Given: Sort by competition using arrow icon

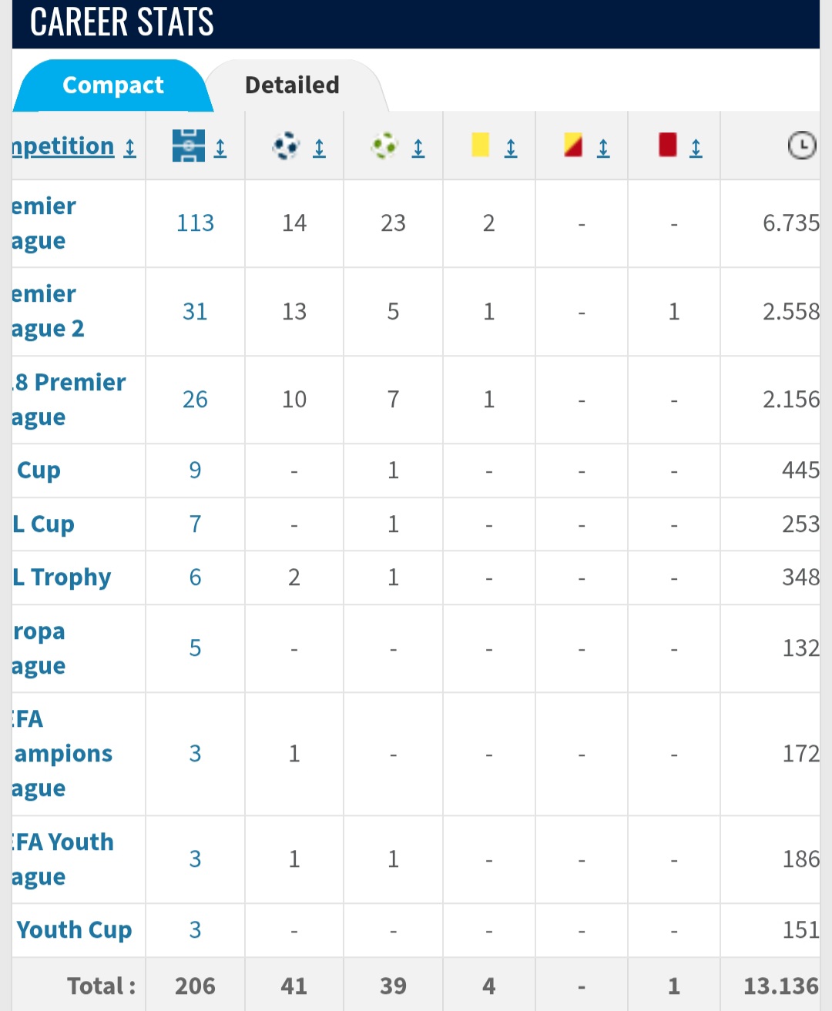Looking at the screenshot, I should point(130,147).
